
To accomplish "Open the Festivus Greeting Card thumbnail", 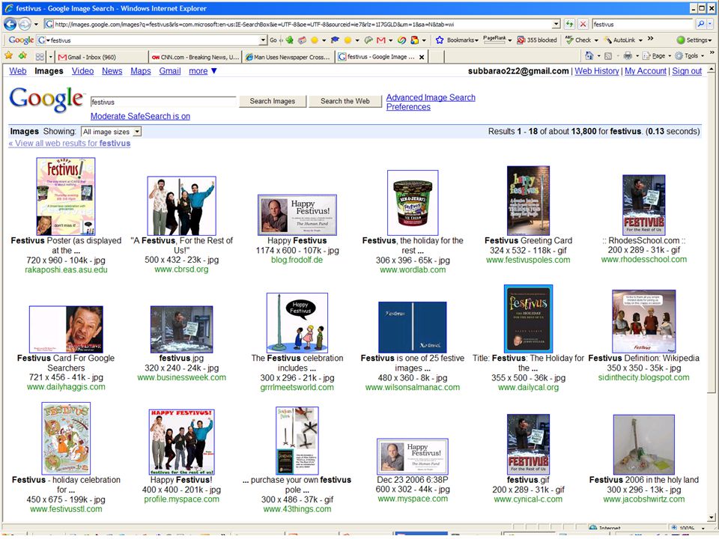I will tap(528, 201).
